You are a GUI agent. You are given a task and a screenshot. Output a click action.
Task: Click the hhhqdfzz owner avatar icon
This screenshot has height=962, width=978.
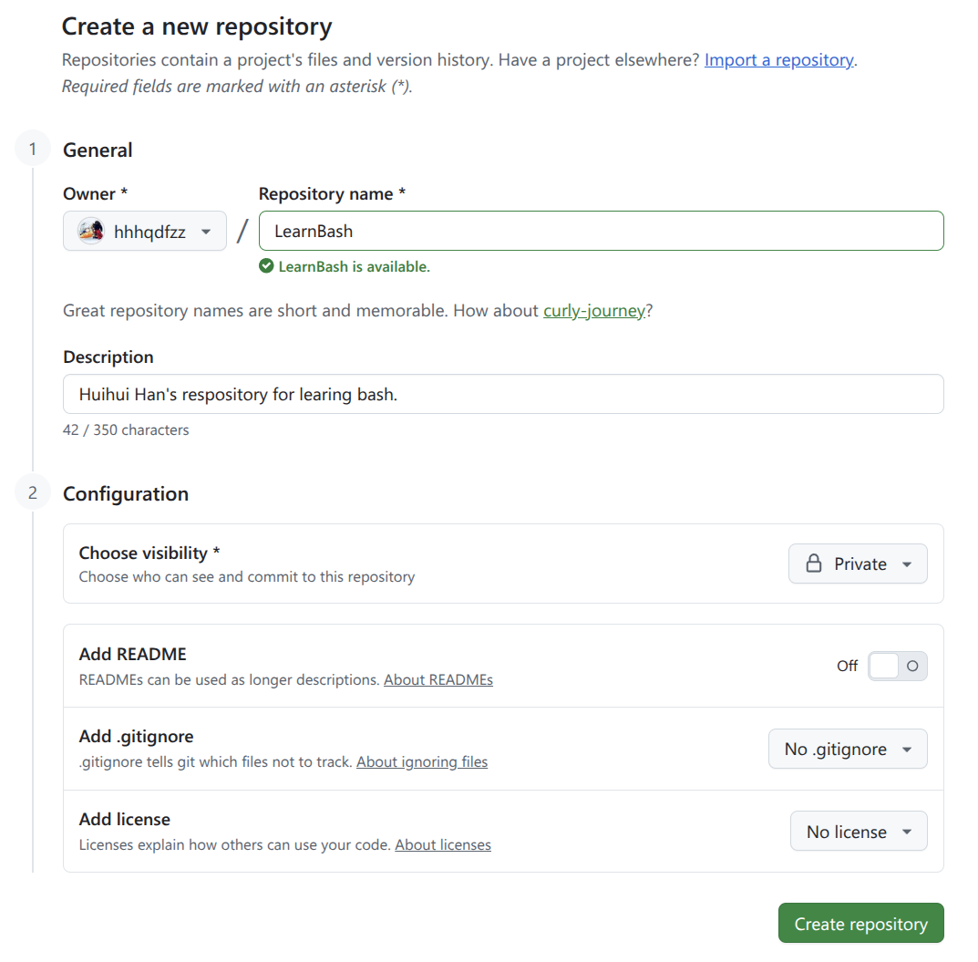click(x=91, y=232)
